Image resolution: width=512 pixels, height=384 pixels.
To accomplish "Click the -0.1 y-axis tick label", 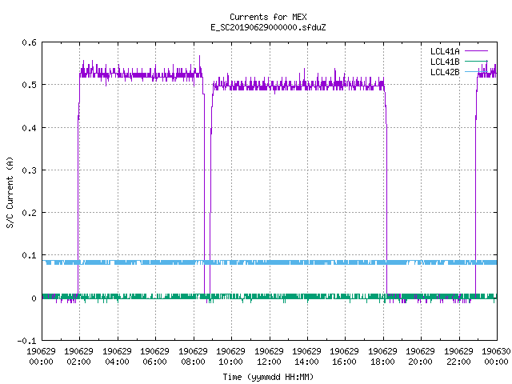I will [x=26, y=341].
